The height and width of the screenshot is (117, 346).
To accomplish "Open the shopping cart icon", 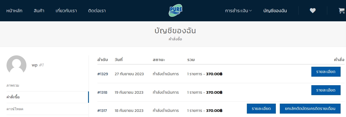I will pyautogui.click(x=341, y=11).
